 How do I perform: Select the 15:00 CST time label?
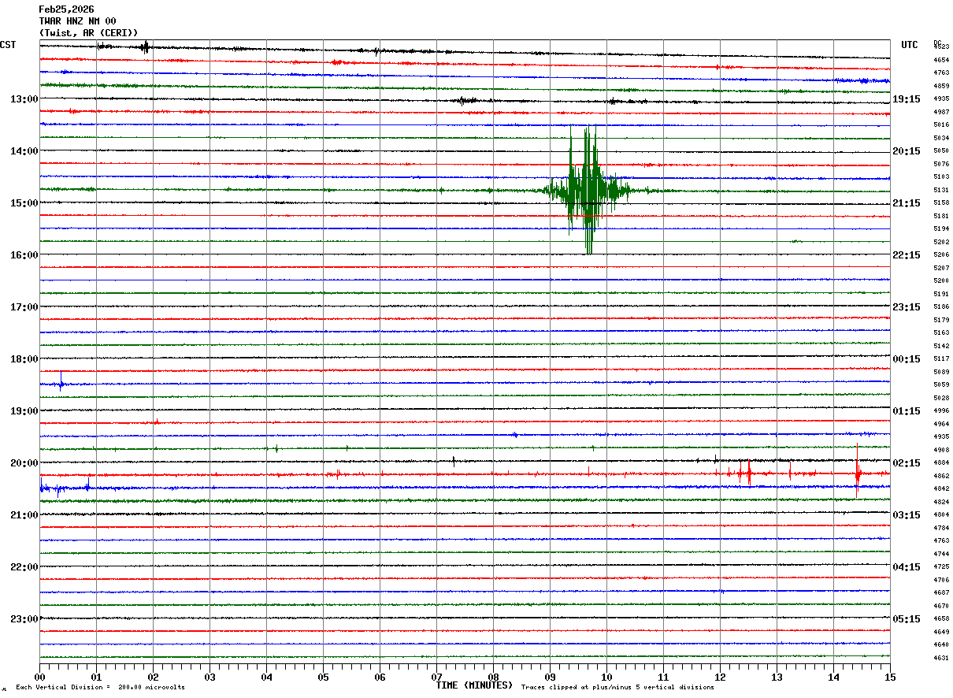click(x=24, y=203)
